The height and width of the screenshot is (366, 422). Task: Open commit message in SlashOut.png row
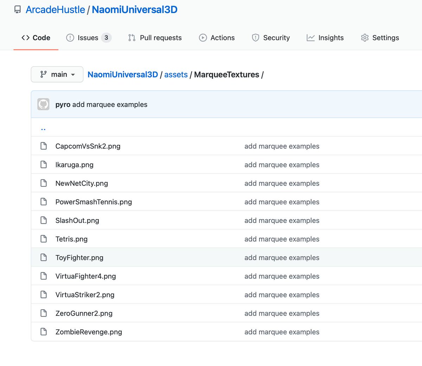point(282,221)
